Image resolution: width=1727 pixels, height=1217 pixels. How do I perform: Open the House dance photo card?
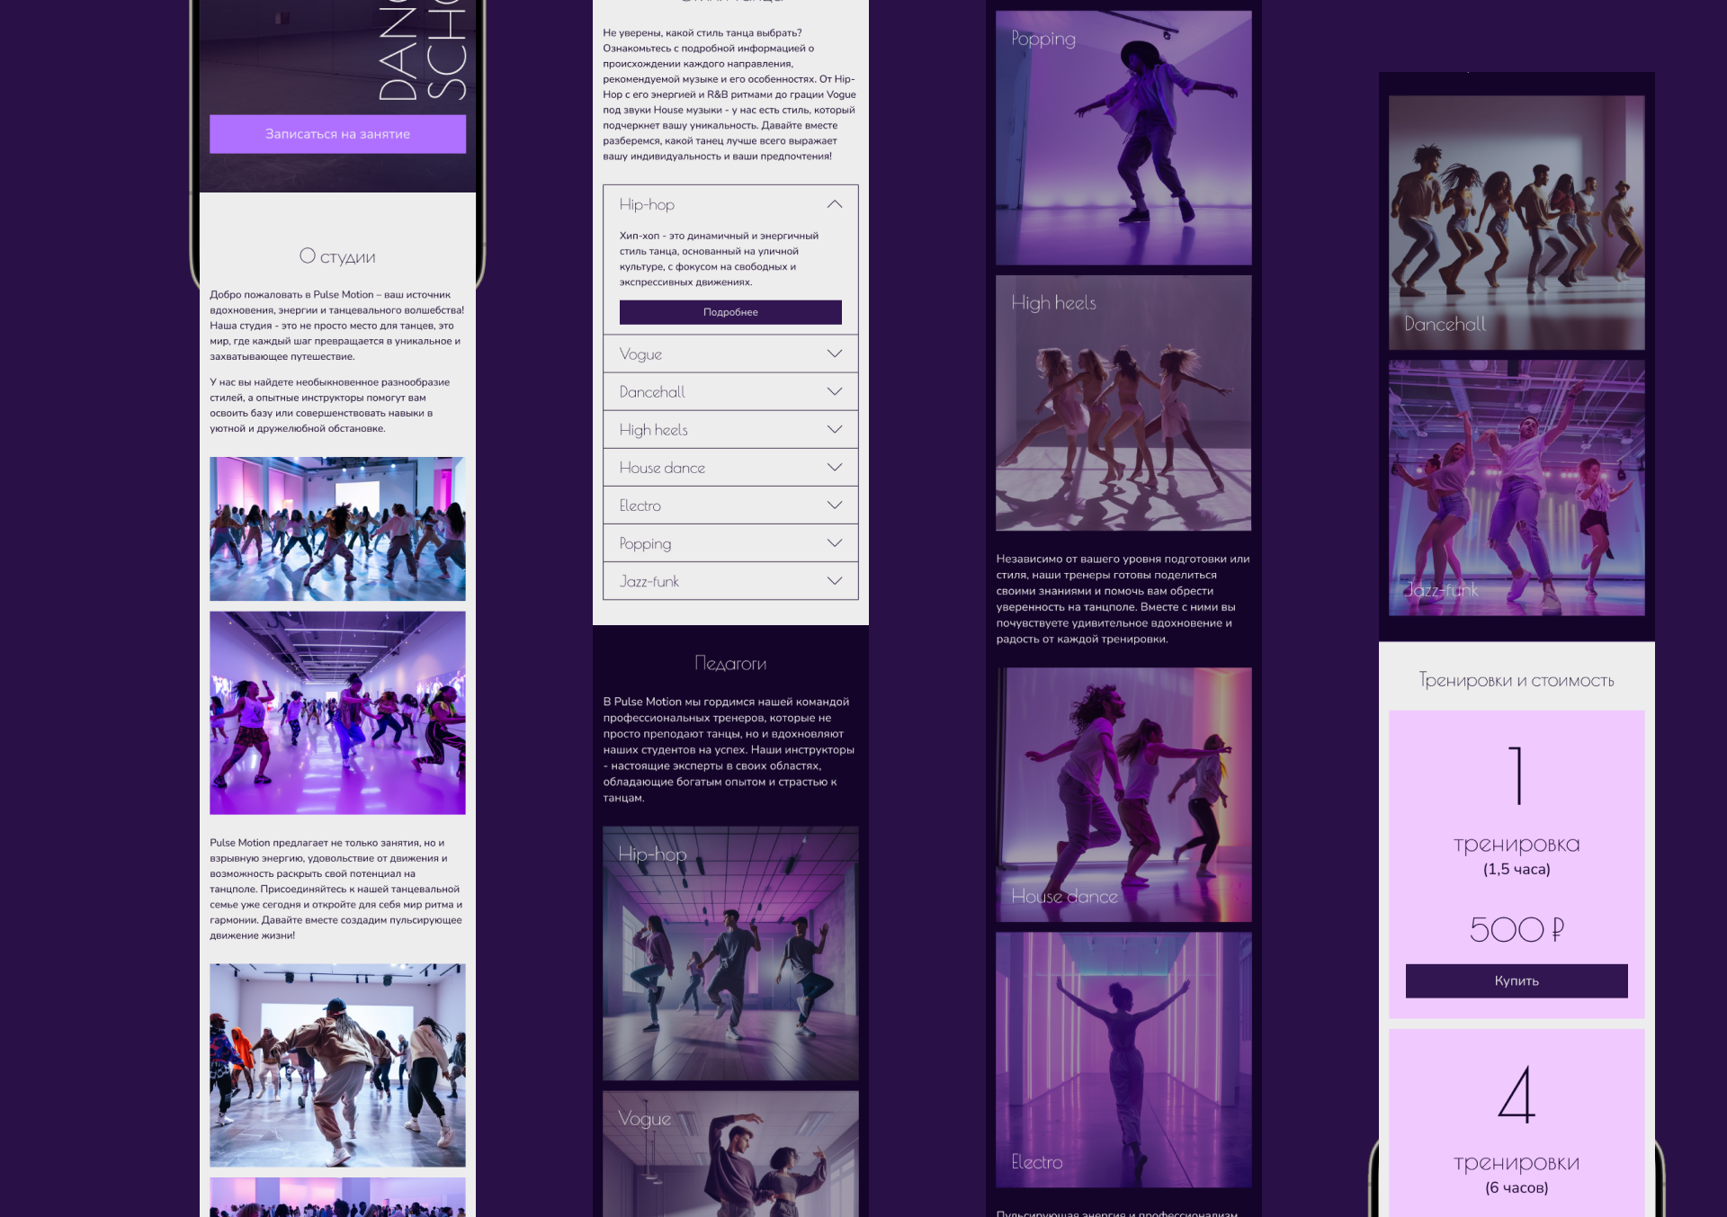1123,794
